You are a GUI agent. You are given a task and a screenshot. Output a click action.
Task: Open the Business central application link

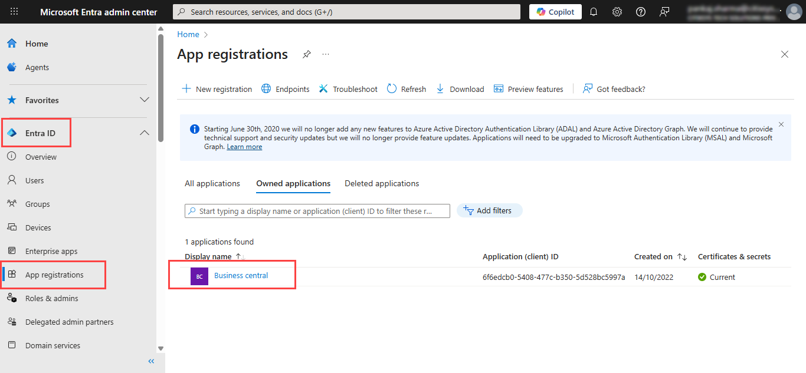(x=241, y=276)
